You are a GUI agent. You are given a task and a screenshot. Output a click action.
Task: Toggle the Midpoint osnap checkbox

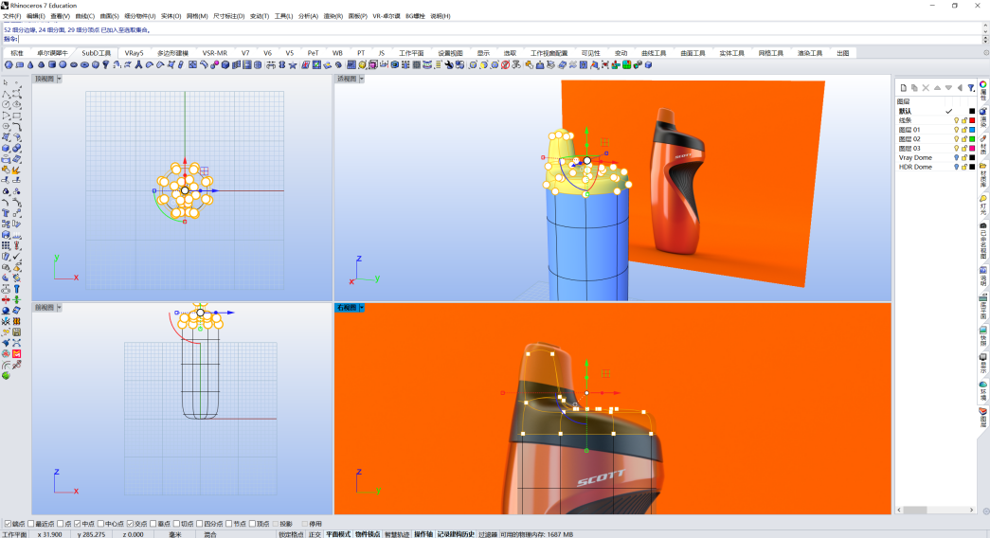tap(77, 524)
